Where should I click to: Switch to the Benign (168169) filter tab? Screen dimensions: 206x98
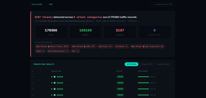tap(163, 64)
